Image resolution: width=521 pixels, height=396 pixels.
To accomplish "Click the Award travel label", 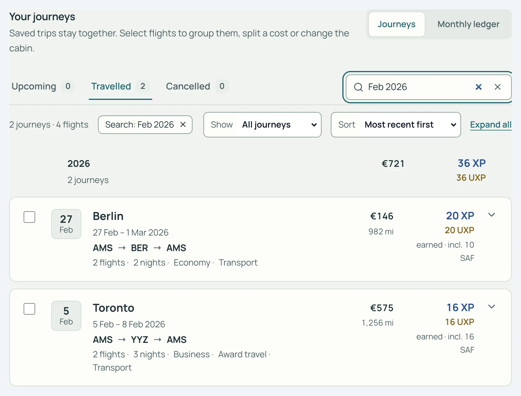I will (x=242, y=354).
